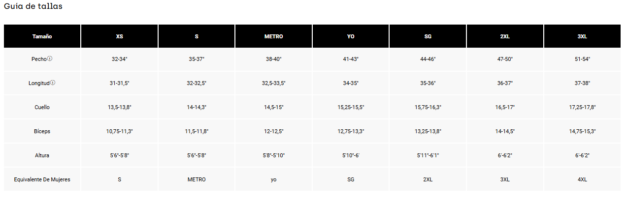Select the Tamaño header cell
The width and height of the screenshot is (627, 202).
pyautogui.click(x=42, y=36)
